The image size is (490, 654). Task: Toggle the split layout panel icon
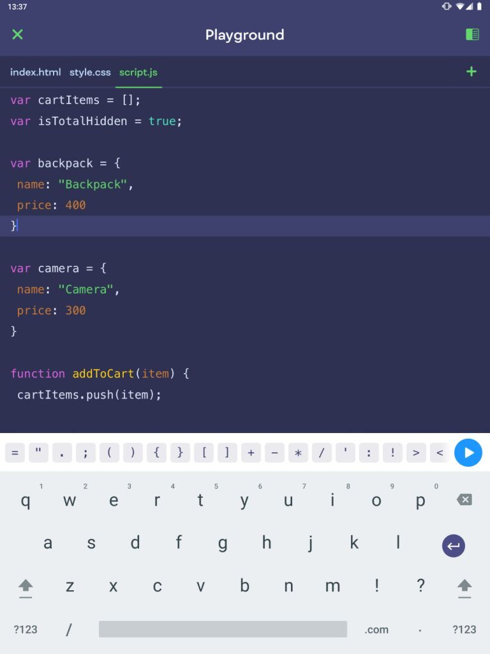tap(472, 34)
